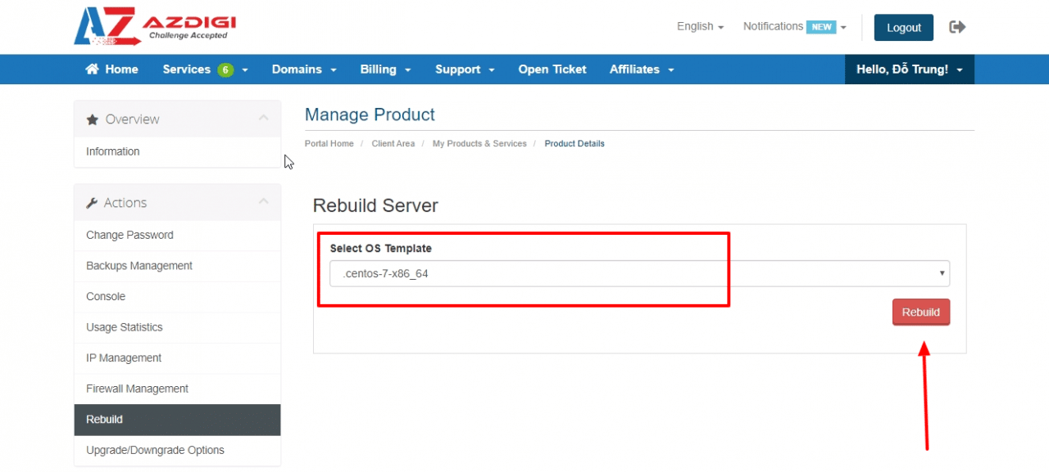
Task: Open the English language dropdown
Action: point(700,27)
